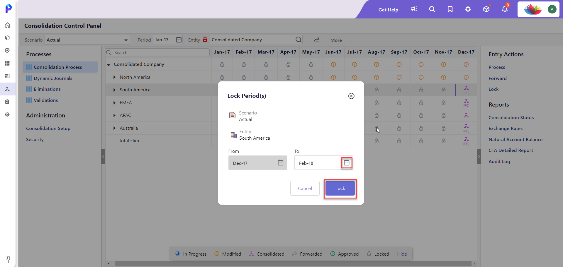Click Forward under Entry Actions
This screenshot has width=563, height=267.
coord(497,78)
